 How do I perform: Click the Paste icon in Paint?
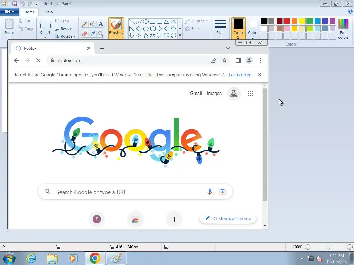click(9, 24)
